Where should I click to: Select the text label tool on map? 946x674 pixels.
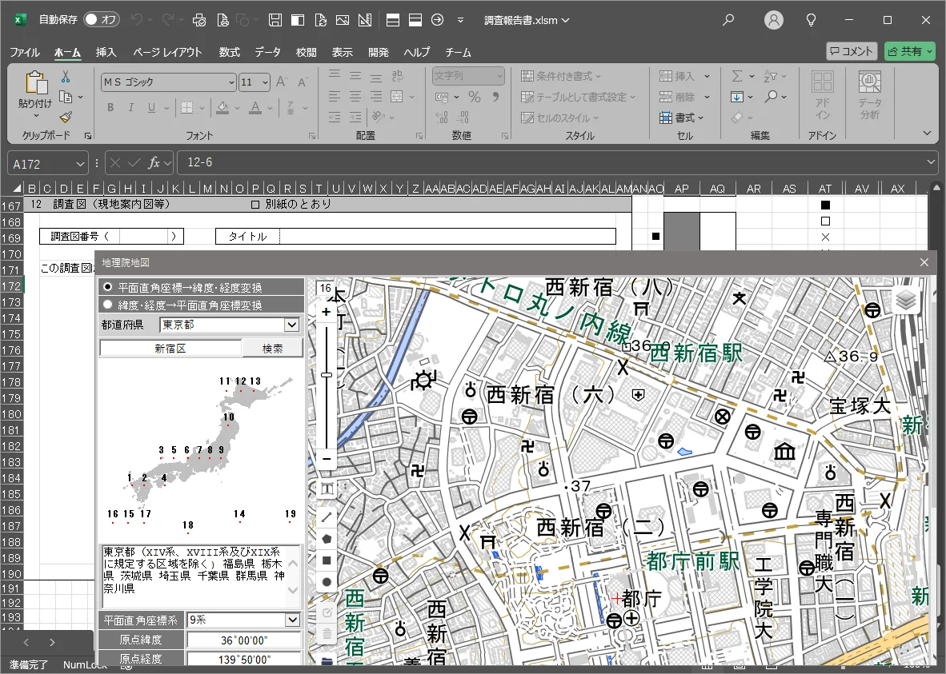tap(327, 489)
